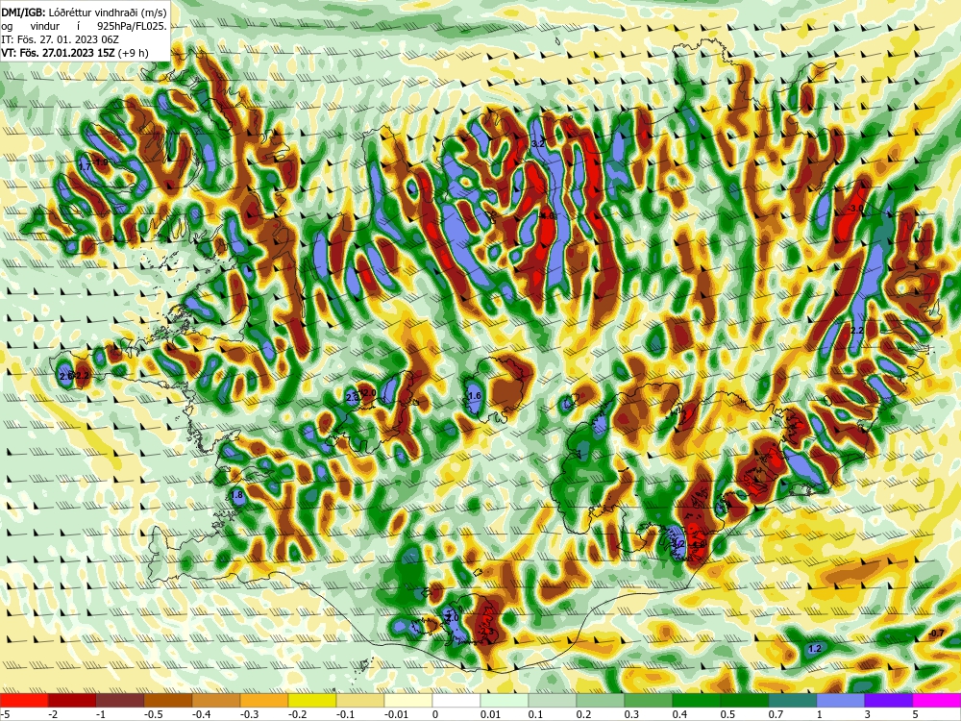Select medium green swatch between 0.3 and 0.4
The image size is (961, 721).
point(649,701)
